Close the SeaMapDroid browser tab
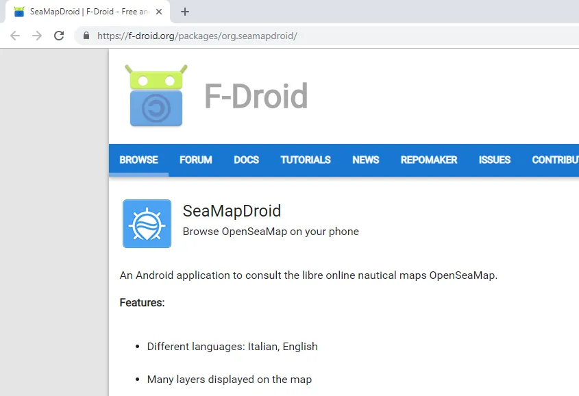Image resolution: width=579 pixels, height=396 pixels. pyautogui.click(x=159, y=12)
